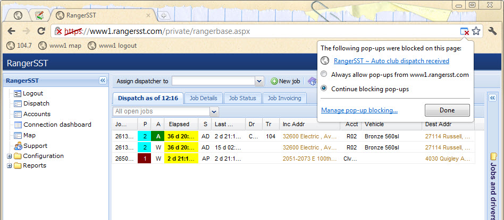Switch to the Job Invoicing tab
Image resolution: width=504 pixels, height=220 pixels.
pos(284,98)
